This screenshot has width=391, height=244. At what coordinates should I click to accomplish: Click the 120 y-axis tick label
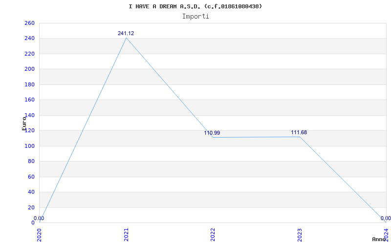[29, 131]
